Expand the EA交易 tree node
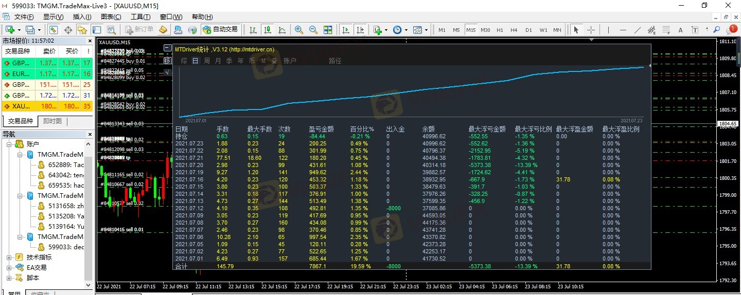This screenshot has height=295, width=741. click(9, 267)
